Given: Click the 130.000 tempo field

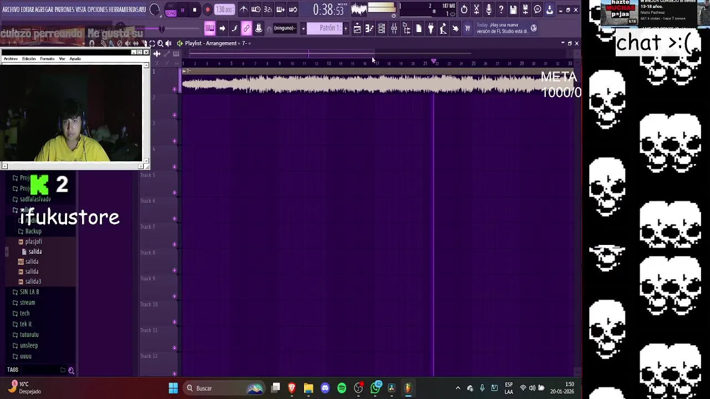Looking at the screenshot, I should 224,10.
